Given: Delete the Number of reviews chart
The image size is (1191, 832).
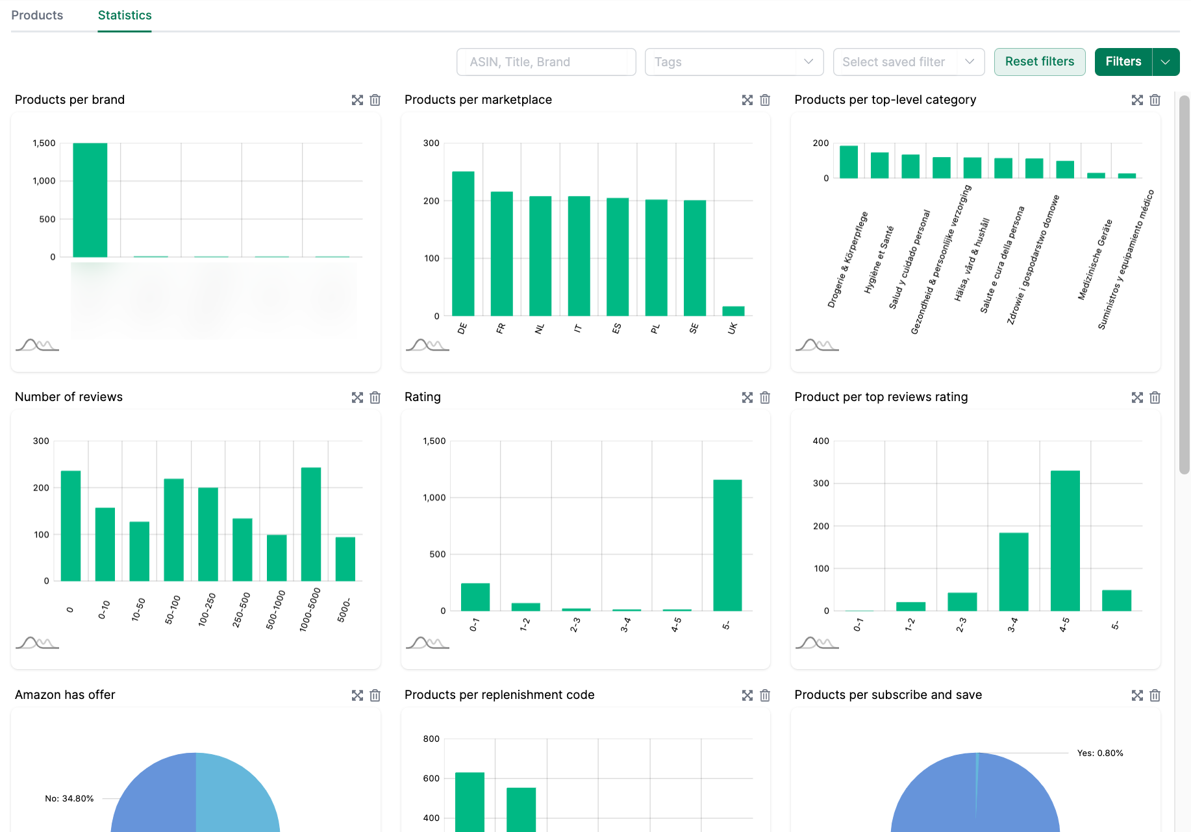Looking at the screenshot, I should 375,397.
